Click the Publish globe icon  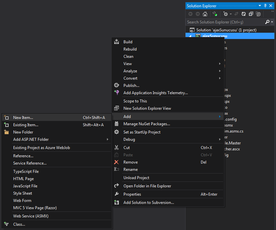(117, 85)
